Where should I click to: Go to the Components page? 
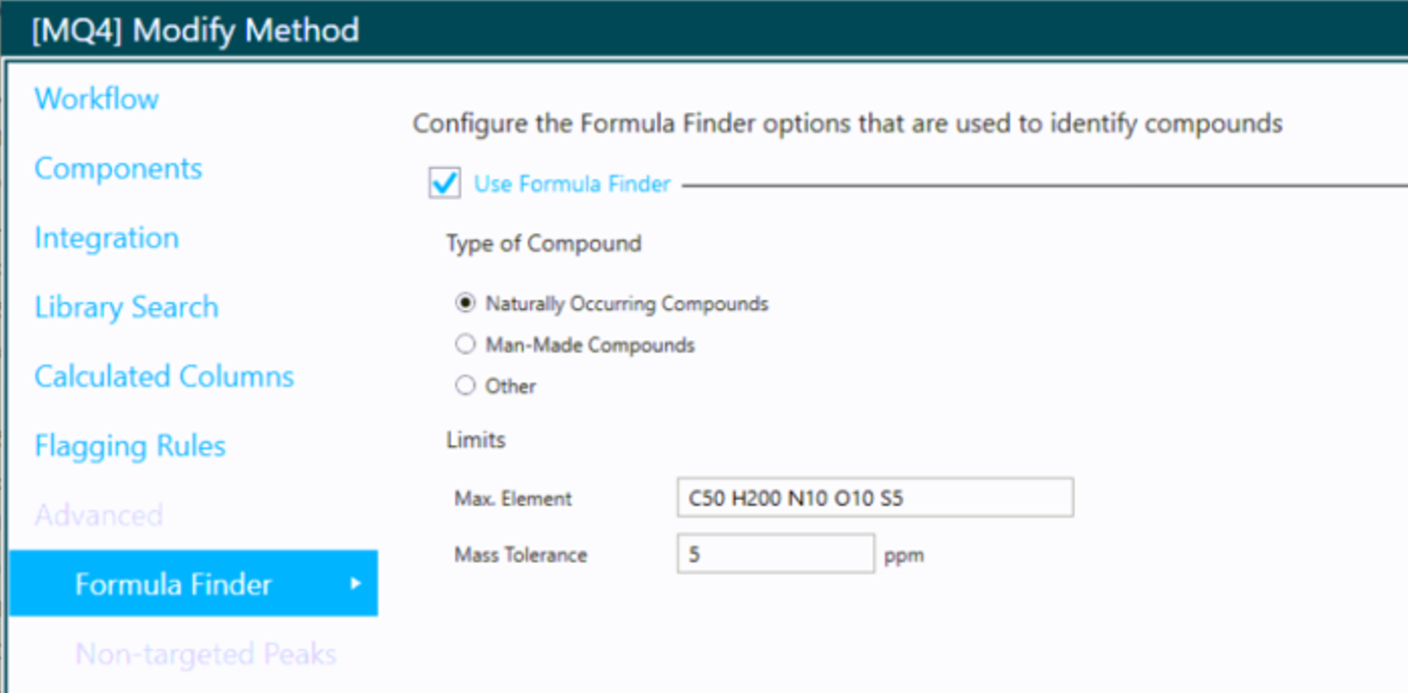[118, 168]
